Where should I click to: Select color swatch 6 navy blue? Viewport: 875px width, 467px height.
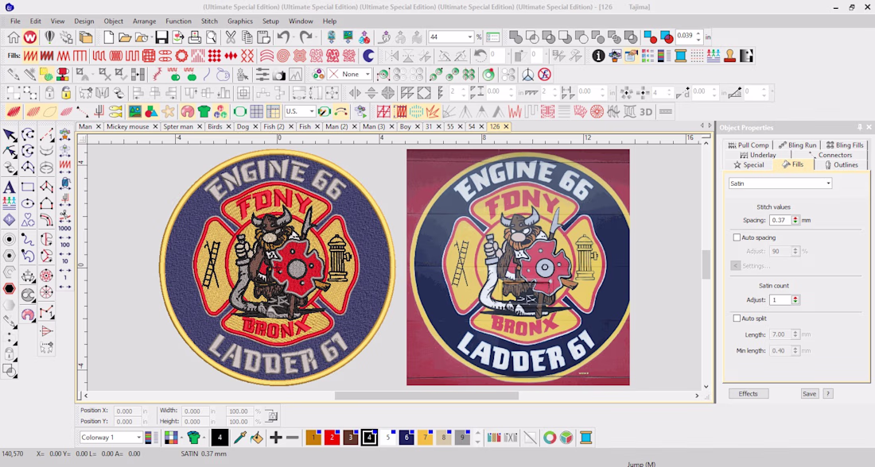tap(406, 438)
